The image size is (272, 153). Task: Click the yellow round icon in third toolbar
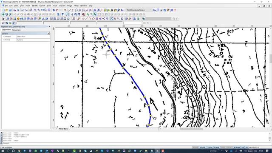[x=18, y=19]
